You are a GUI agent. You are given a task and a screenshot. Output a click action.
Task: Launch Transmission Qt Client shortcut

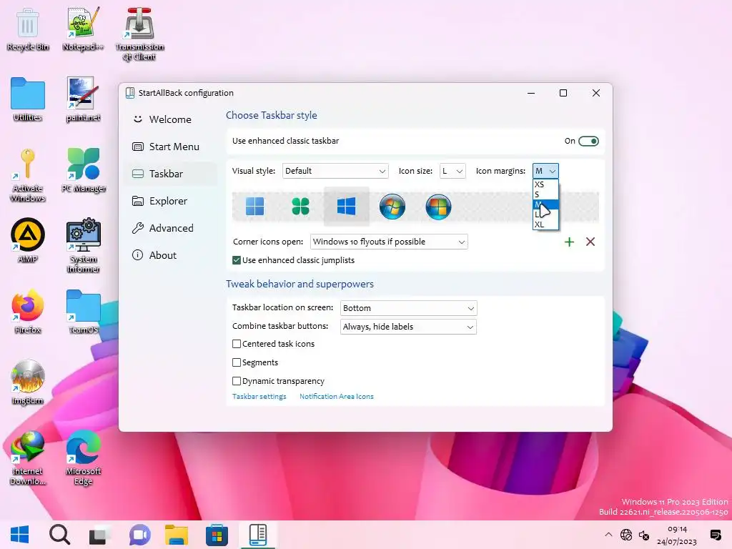coord(139,34)
